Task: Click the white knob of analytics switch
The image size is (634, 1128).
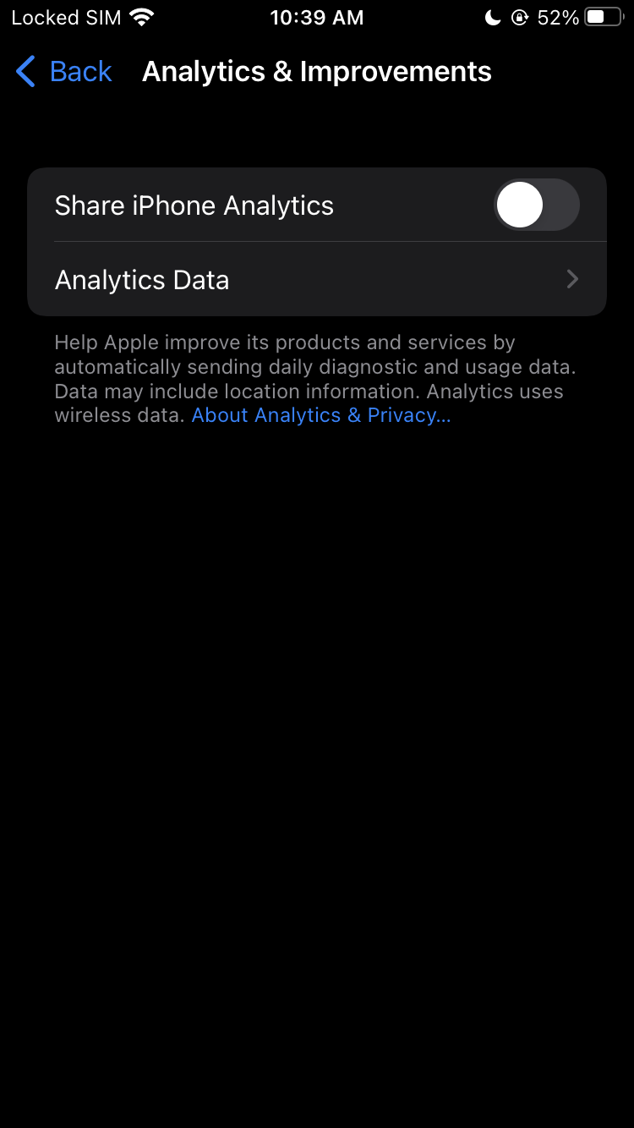Action: pos(519,205)
